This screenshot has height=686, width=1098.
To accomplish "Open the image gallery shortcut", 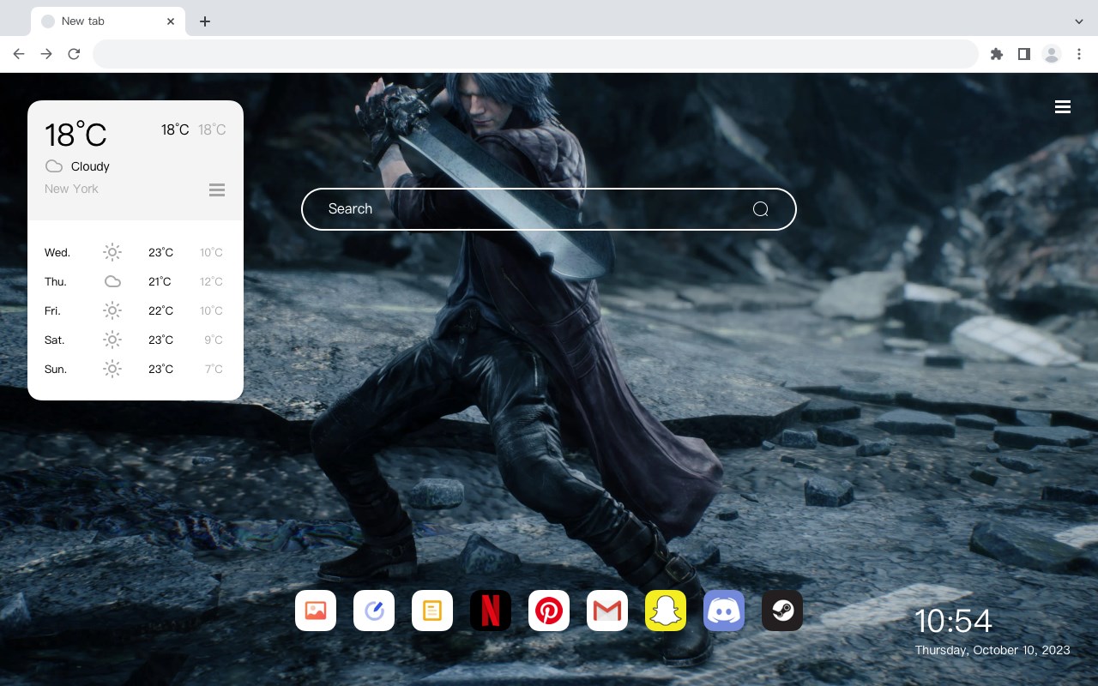I will (316, 611).
